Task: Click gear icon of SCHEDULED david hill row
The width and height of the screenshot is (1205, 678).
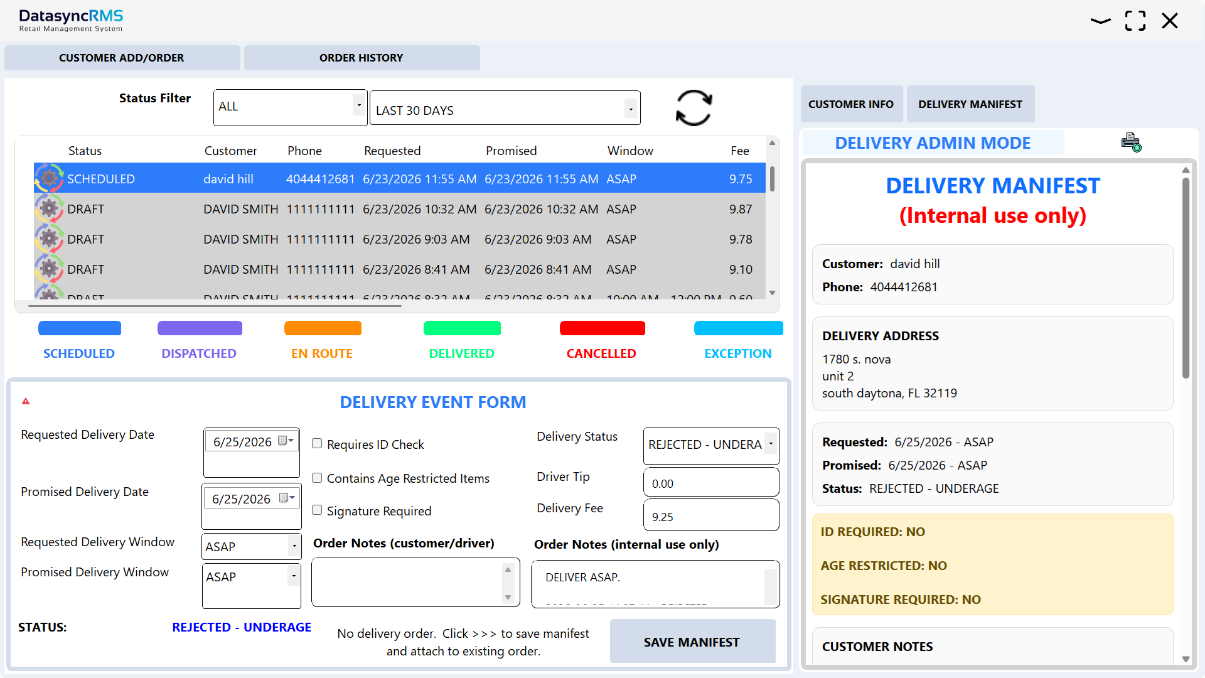Action: (49, 178)
